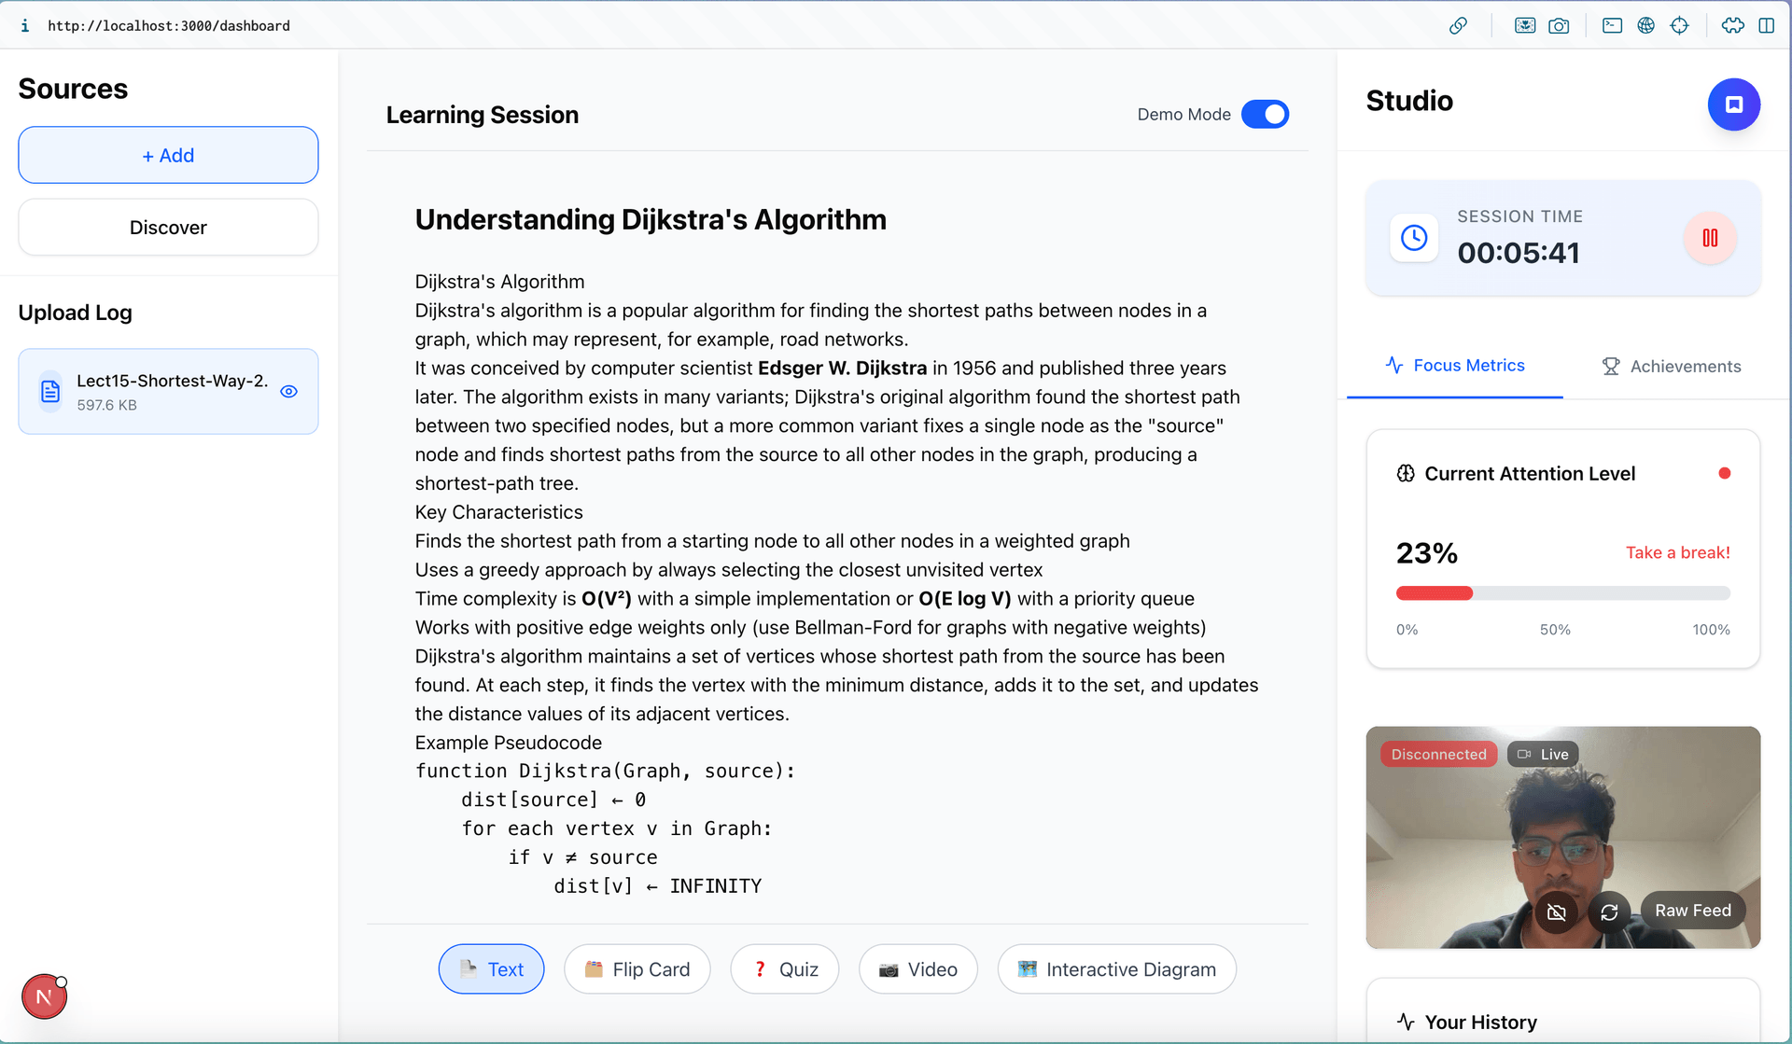1792x1044 pixels.
Task: Click the globe browser icon
Action: pos(1645,25)
